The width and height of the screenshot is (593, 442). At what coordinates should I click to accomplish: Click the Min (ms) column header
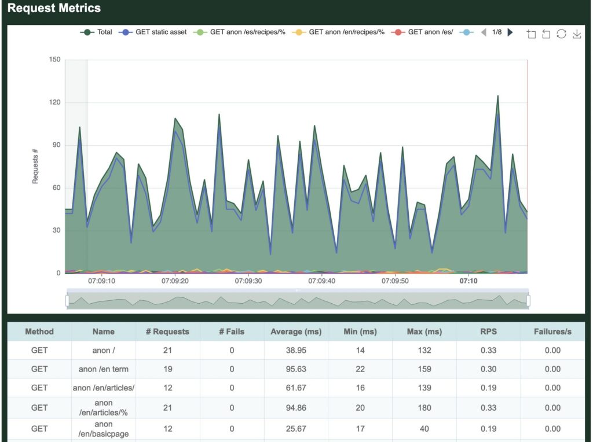(x=360, y=331)
